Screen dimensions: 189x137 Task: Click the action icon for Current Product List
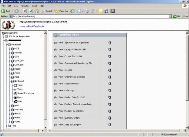tap(109, 56)
